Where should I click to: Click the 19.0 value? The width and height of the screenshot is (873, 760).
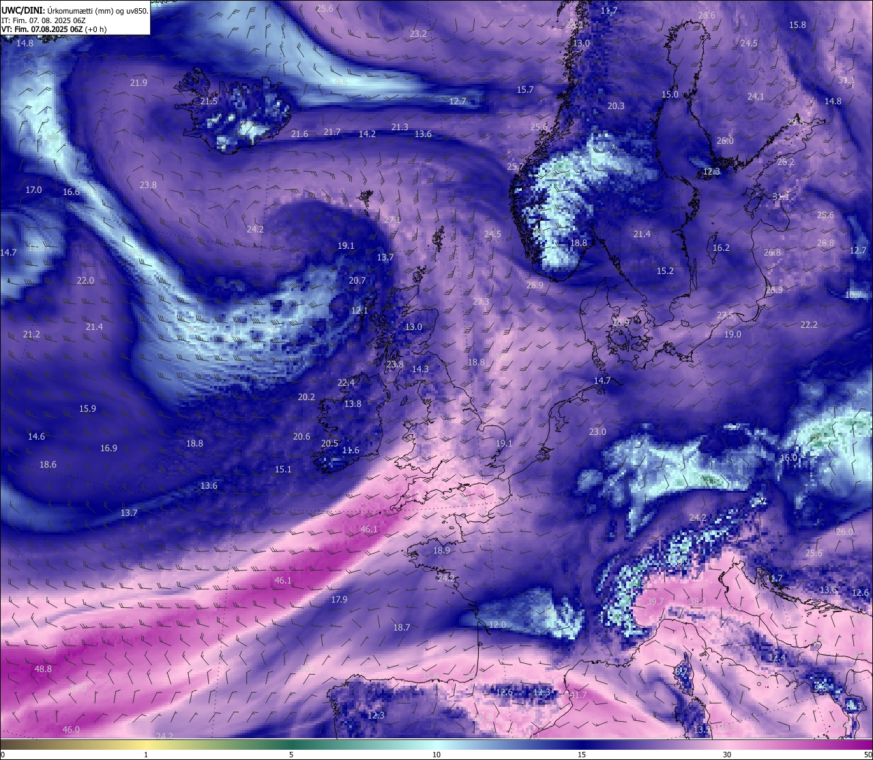[733, 335]
